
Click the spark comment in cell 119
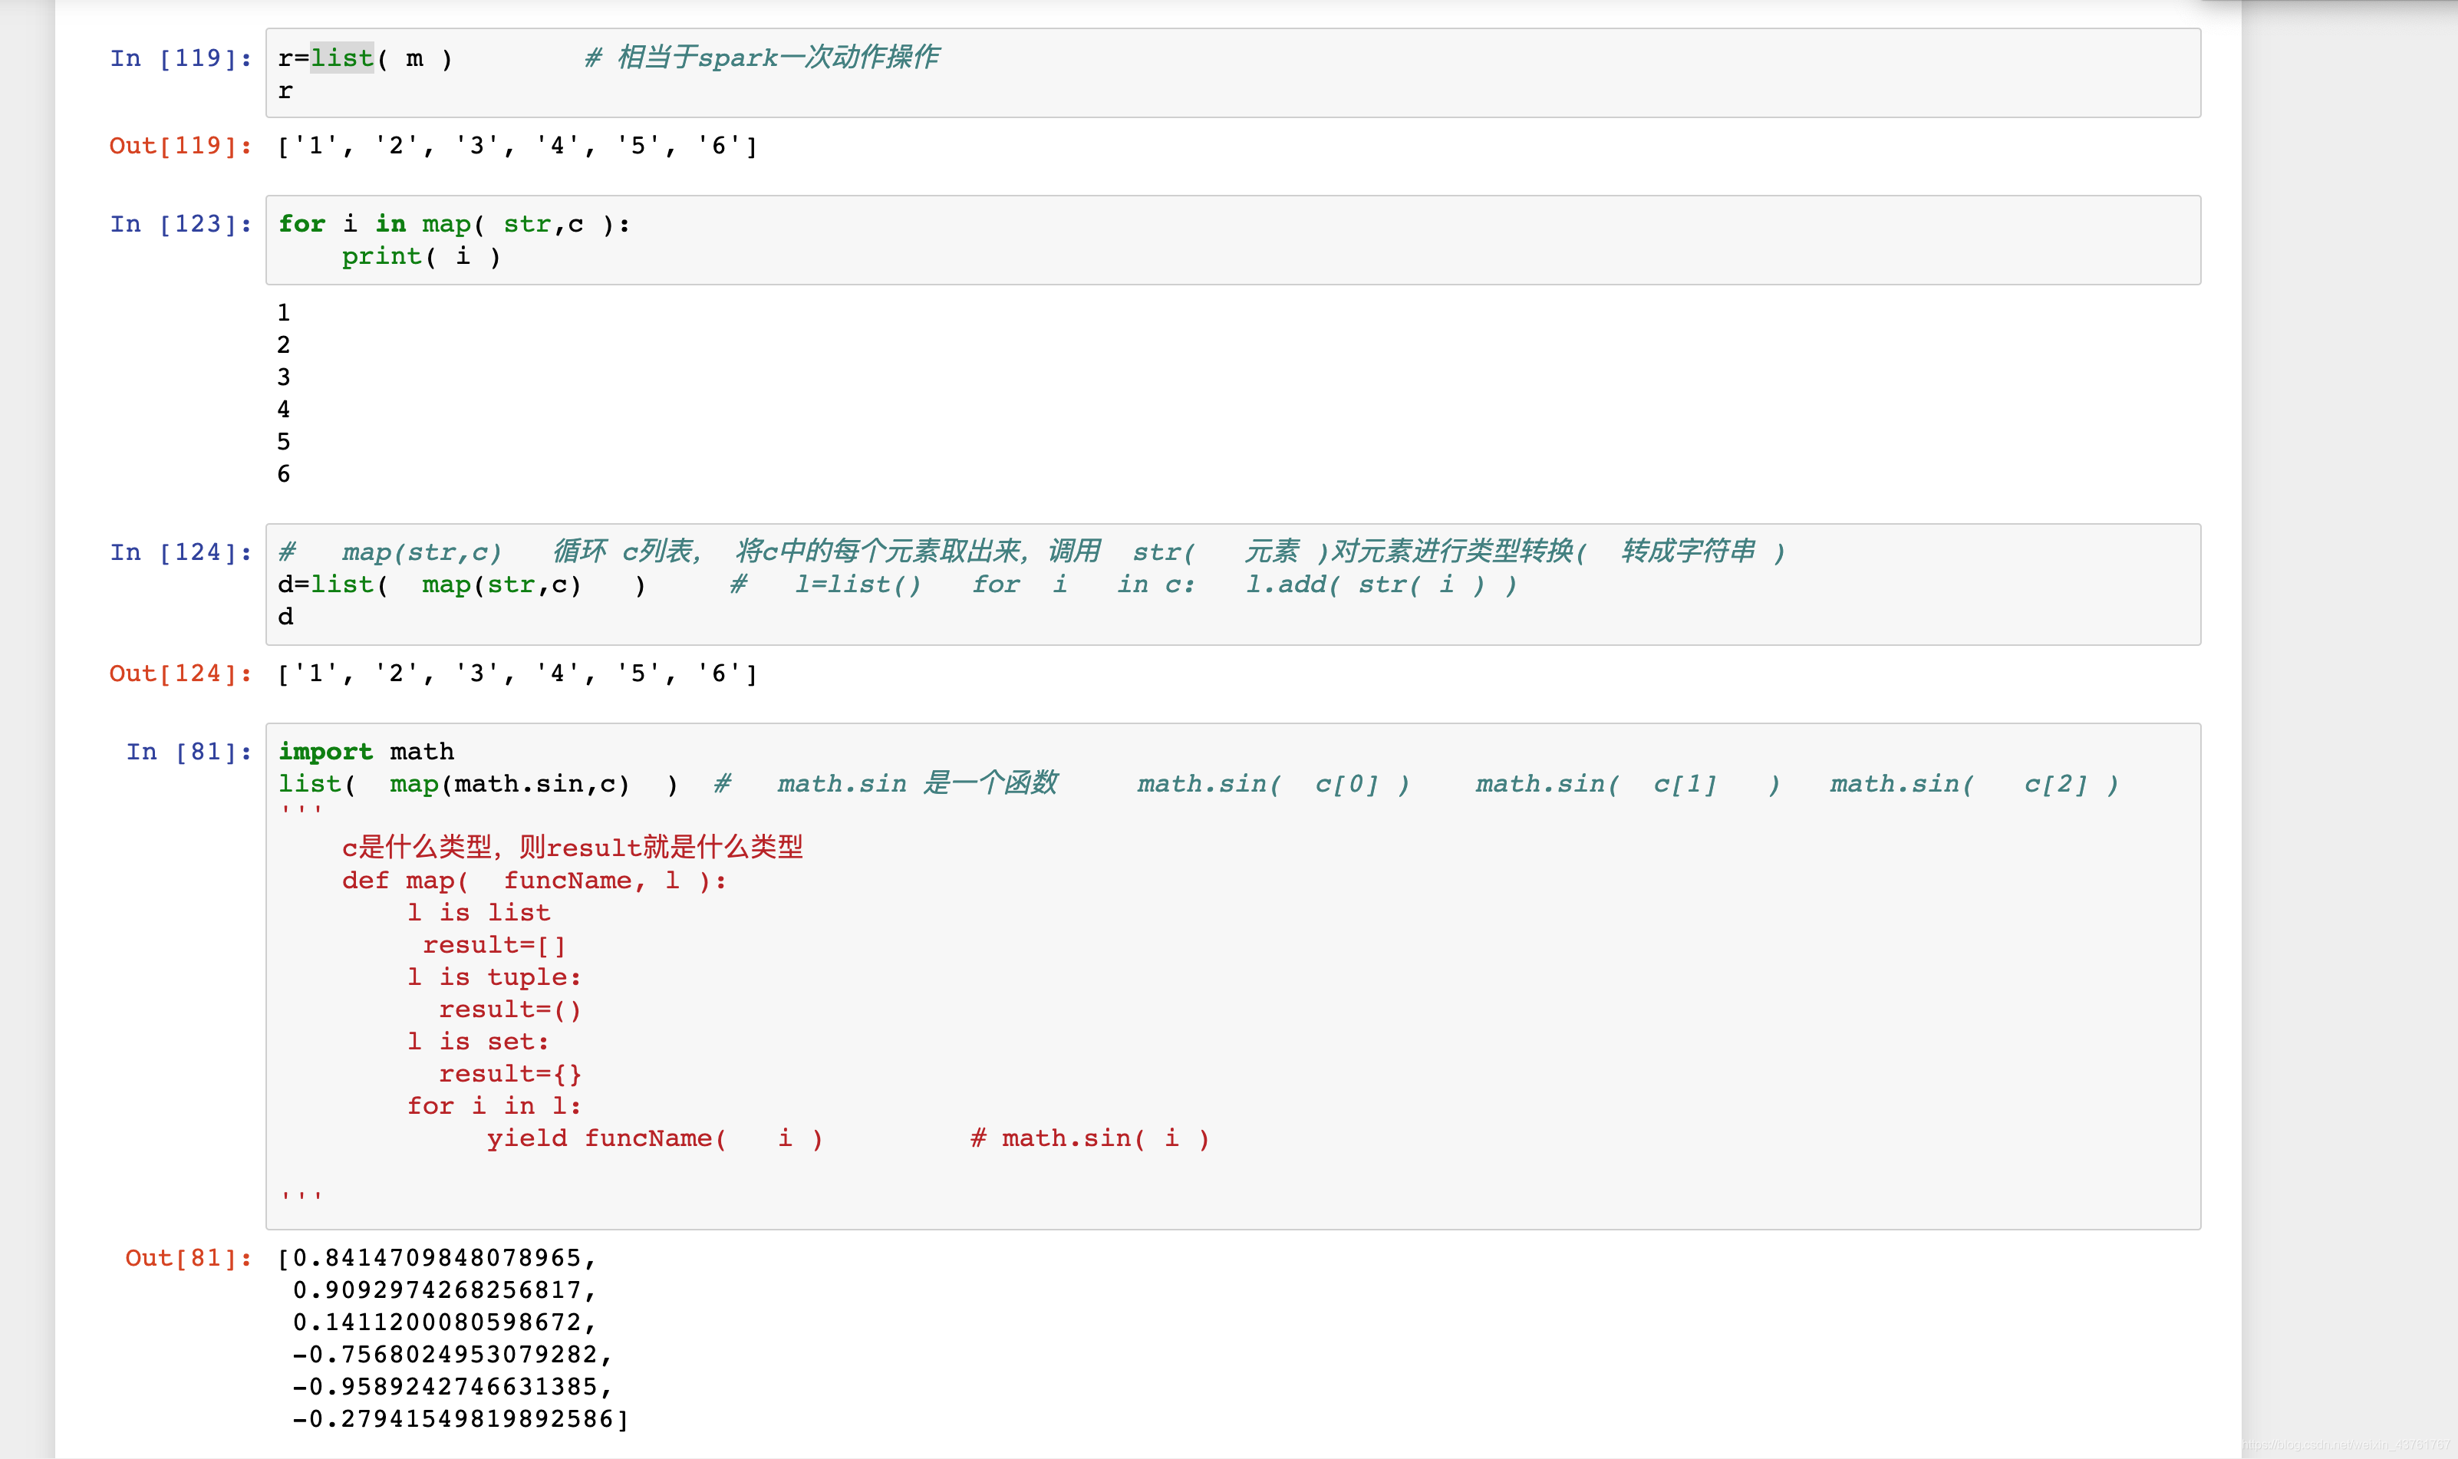[x=762, y=58]
